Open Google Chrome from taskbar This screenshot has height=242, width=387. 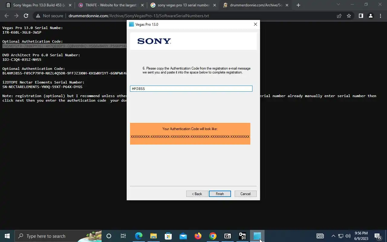click(x=213, y=236)
